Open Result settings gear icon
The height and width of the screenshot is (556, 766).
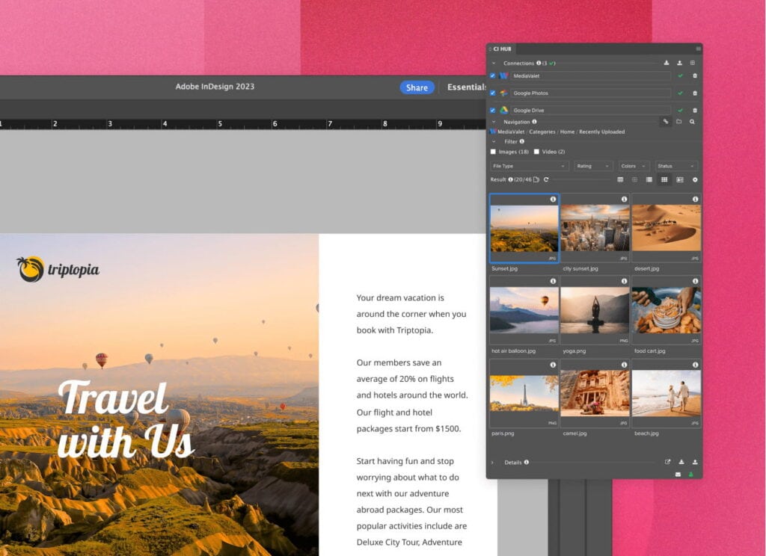click(695, 179)
